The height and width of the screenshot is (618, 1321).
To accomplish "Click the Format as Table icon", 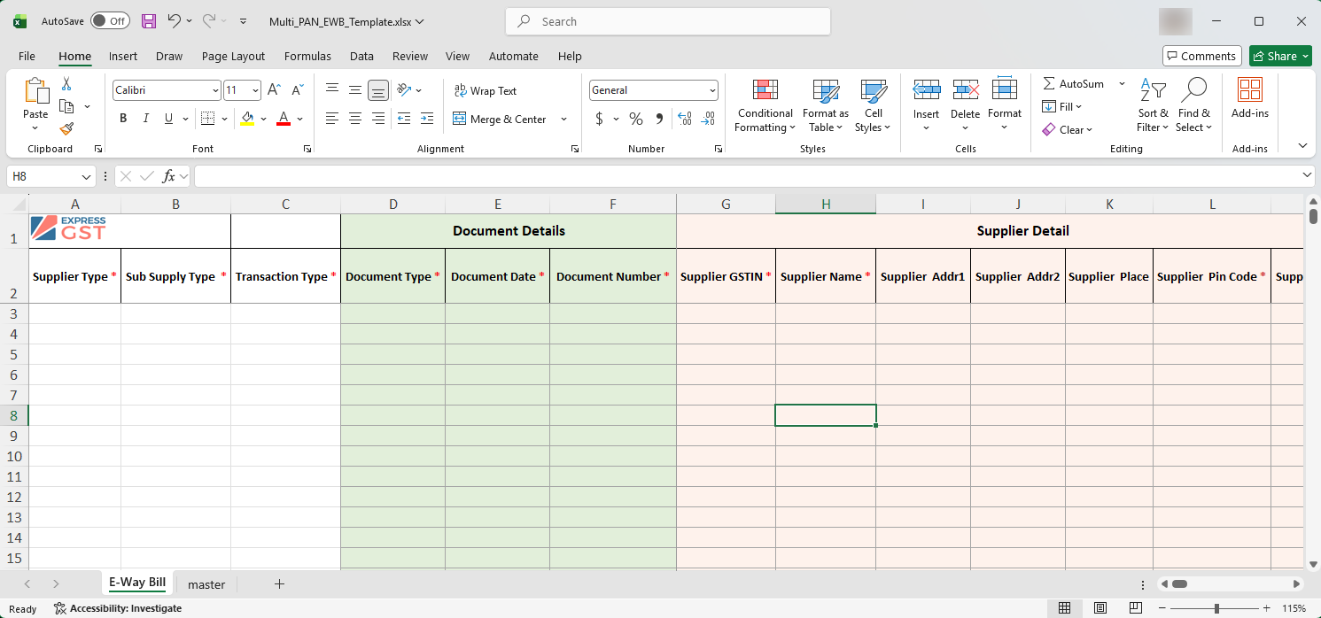I will [825, 106].
